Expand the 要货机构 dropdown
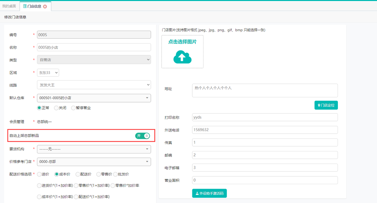This screenshot has width=377, height=203. click(x=94, y=149)
